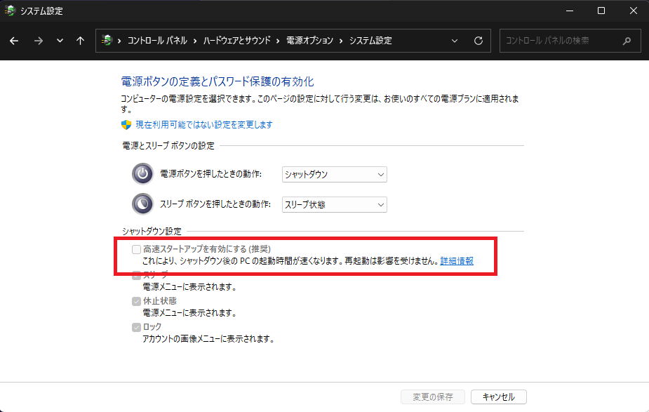Click the shield icon beside settings link
Image resolution: width=649 pixels, height=412 pixels.
pos(126,124)
